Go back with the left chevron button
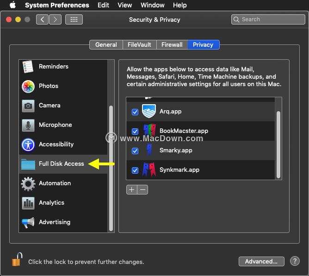 (x=42, y=19)
